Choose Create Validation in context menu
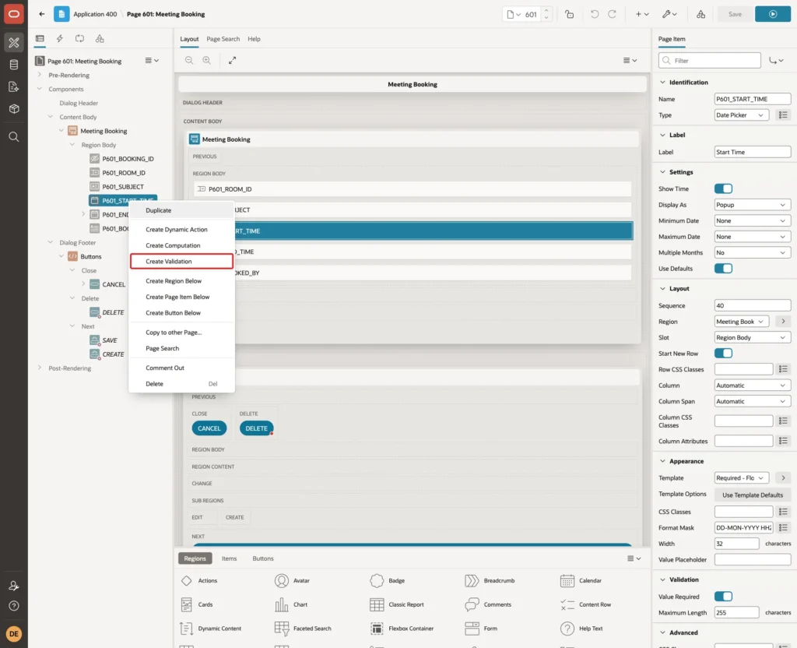The height and width of the screenshot is (648, 797). pyautogui.click(x=182, y=262)
